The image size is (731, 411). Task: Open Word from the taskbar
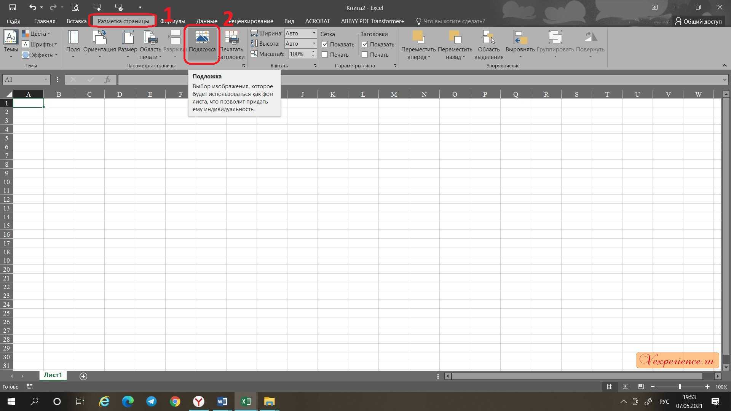coord(222,401)
